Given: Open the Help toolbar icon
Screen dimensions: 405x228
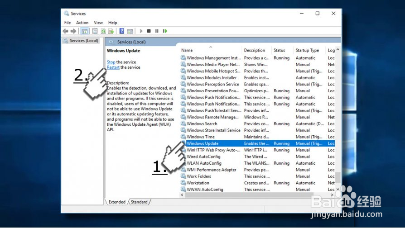Looking at the screenshot, I should 122,31.
